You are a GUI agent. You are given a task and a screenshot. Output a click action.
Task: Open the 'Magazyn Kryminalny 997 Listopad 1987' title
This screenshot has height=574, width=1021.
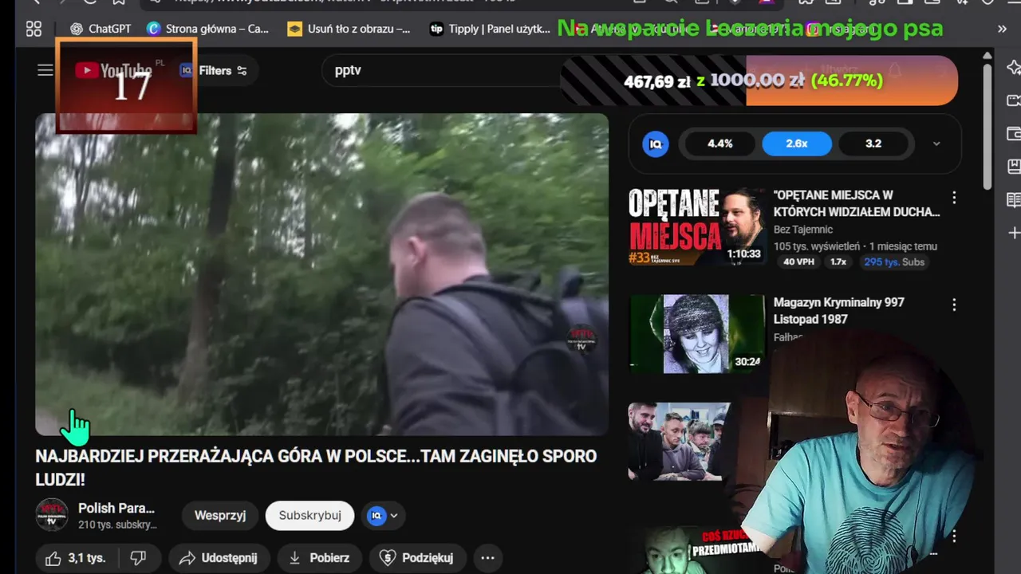[839, 311]
